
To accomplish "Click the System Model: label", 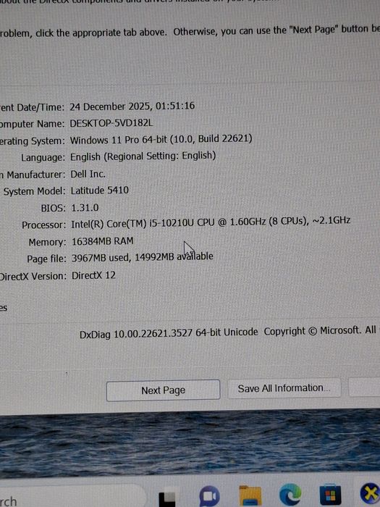I will click(35, 191).
